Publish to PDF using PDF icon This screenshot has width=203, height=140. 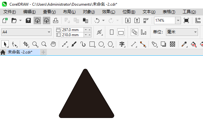point(146,20)
